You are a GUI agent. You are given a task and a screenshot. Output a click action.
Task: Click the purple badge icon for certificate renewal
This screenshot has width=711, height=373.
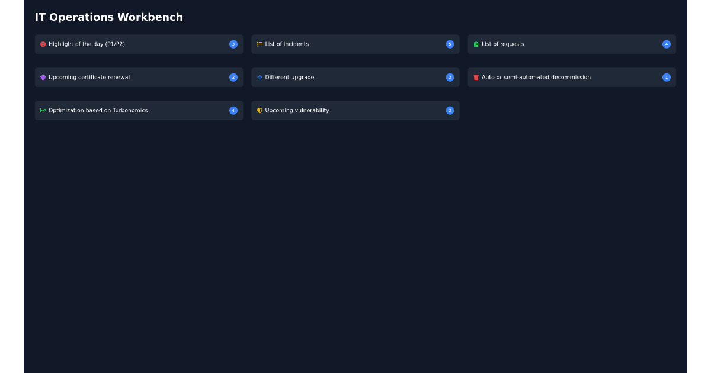pos(42,77)
